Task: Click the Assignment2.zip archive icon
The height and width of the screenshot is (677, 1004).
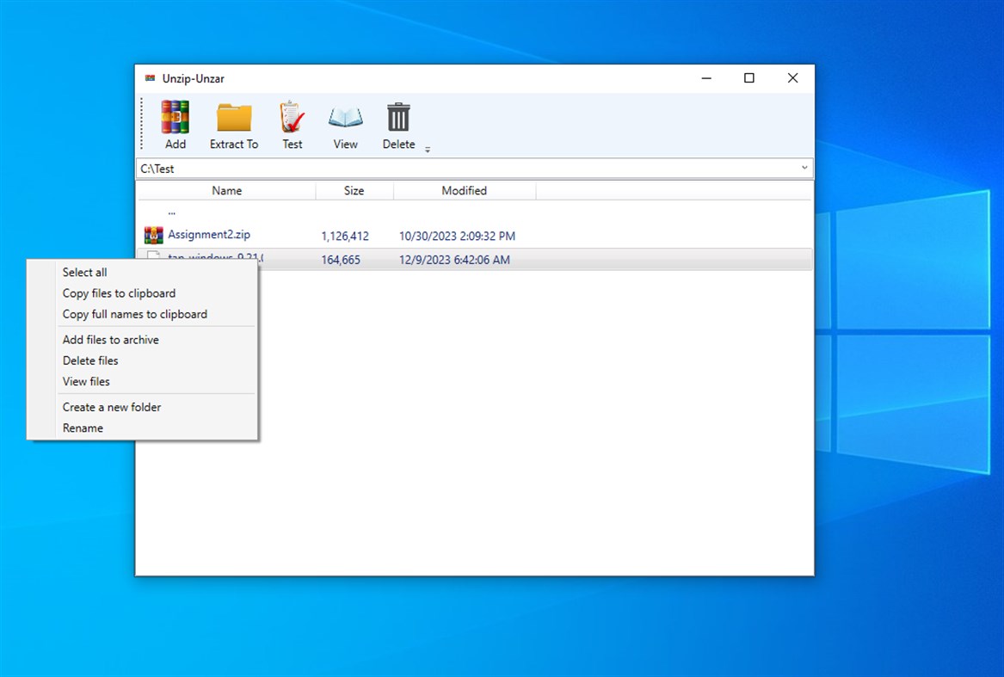Action: tap(154, 235)
